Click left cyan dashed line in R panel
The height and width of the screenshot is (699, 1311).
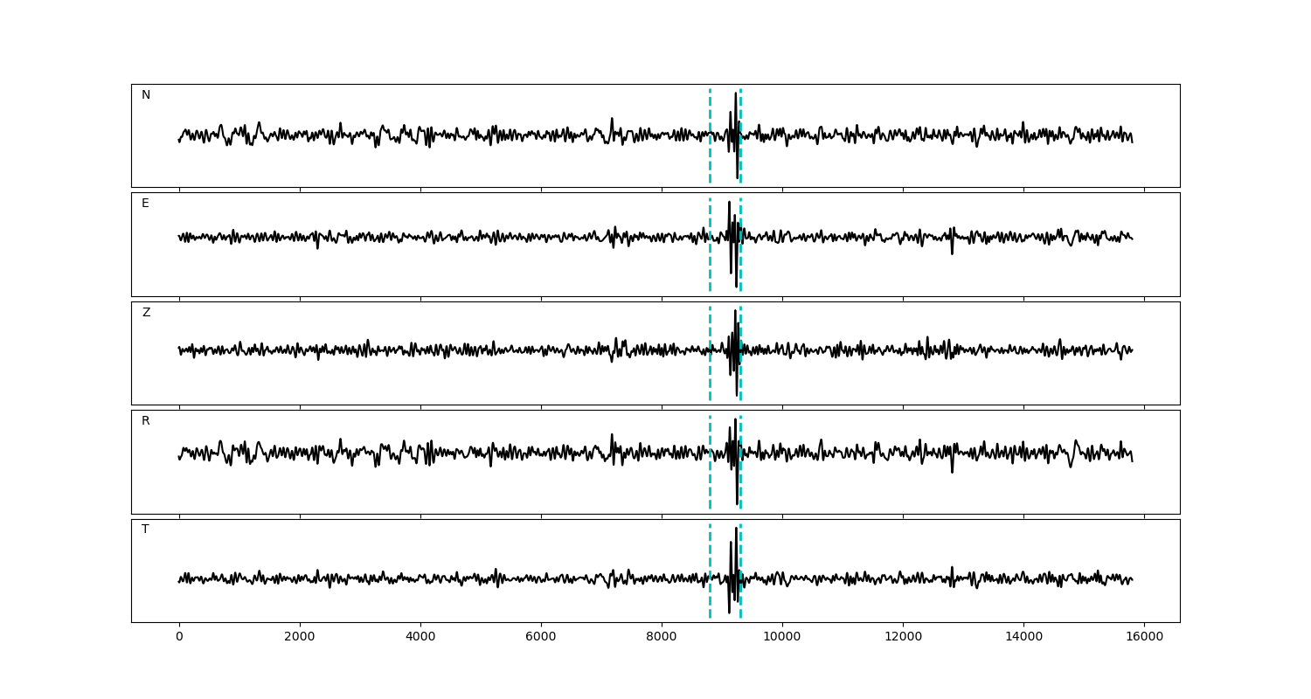[x=710, y=485]
